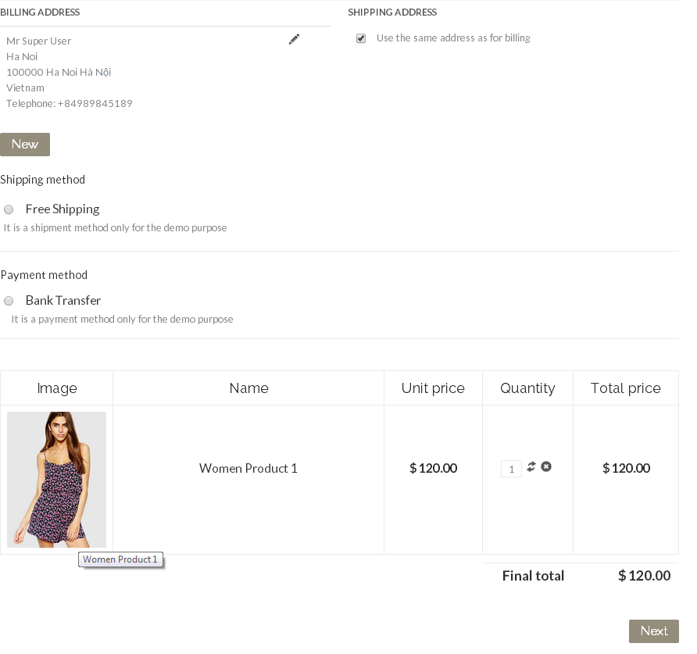This screenshot has width=697, height=654.
Task: Remove Women Product 1 with the X icon
Action: click(546, 466)
